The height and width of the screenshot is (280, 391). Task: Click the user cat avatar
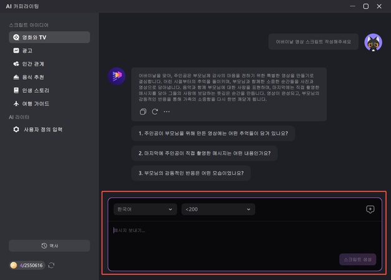[373, 42]
